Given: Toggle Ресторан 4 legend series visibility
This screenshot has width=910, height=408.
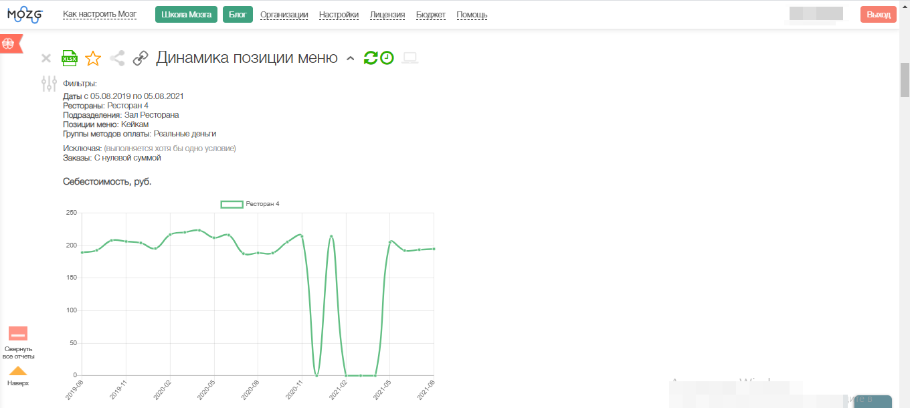Looking at the screenshot, I should tap(250, 204).
